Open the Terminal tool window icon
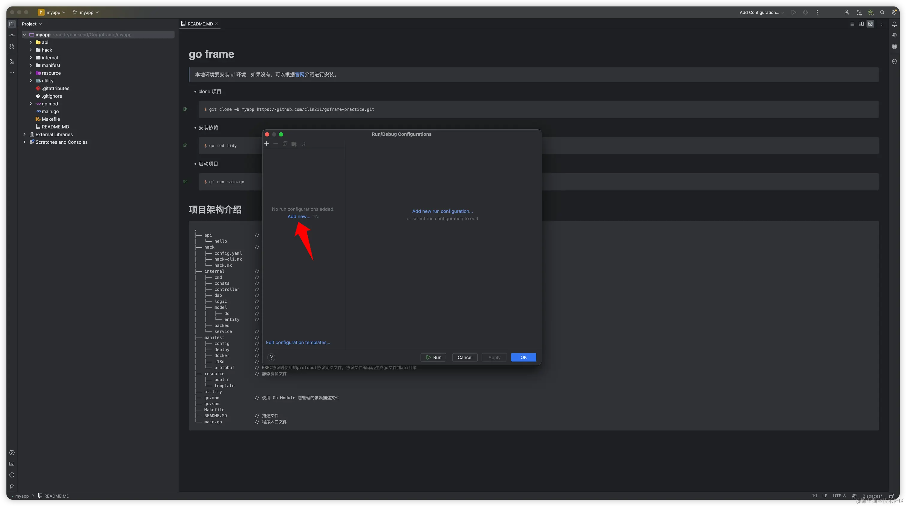Screen dimensions: 906x506 12,464
